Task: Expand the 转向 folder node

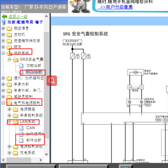Action: click(x=3, y=47)
